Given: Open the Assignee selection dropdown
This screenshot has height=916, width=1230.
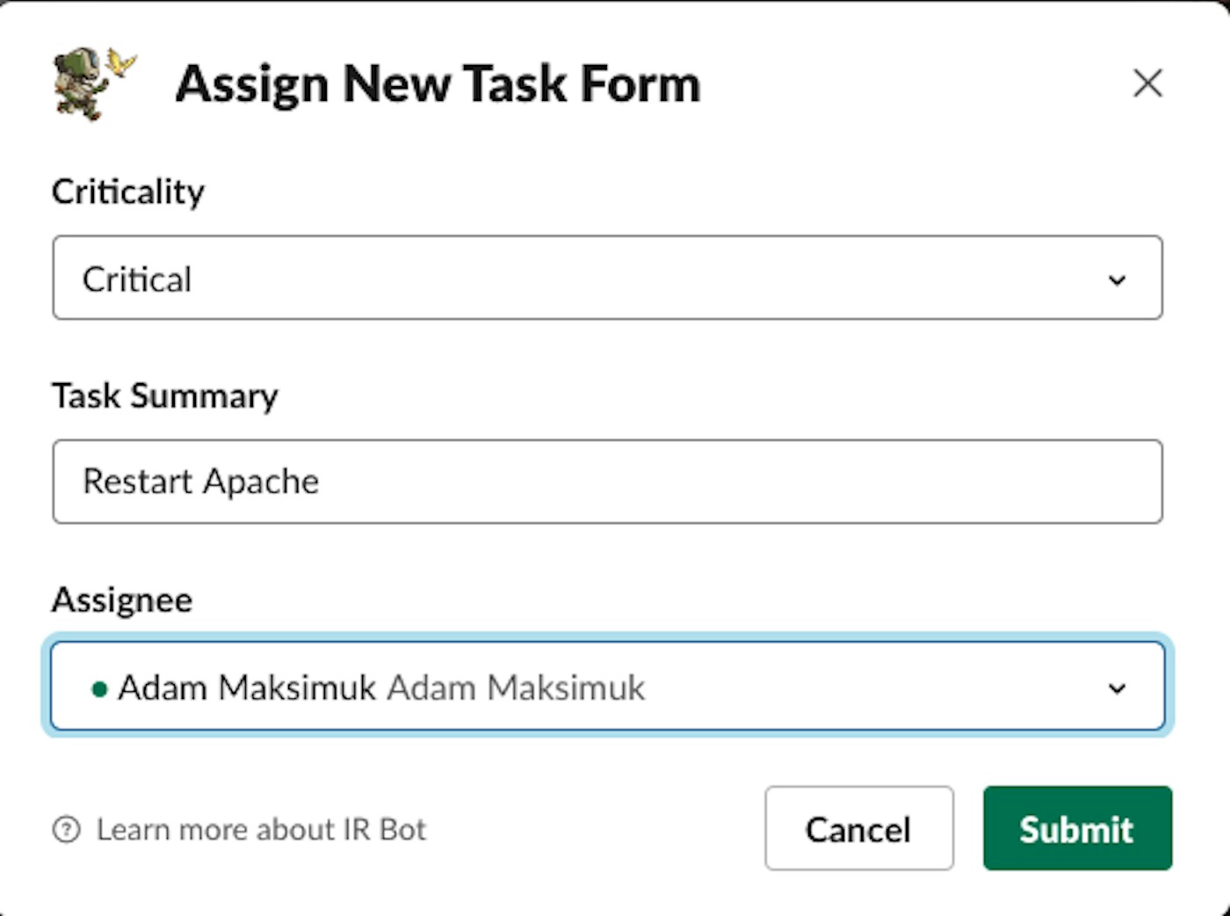Looking at the screenshot, I should pyautogui.click(x=606, y=687).
